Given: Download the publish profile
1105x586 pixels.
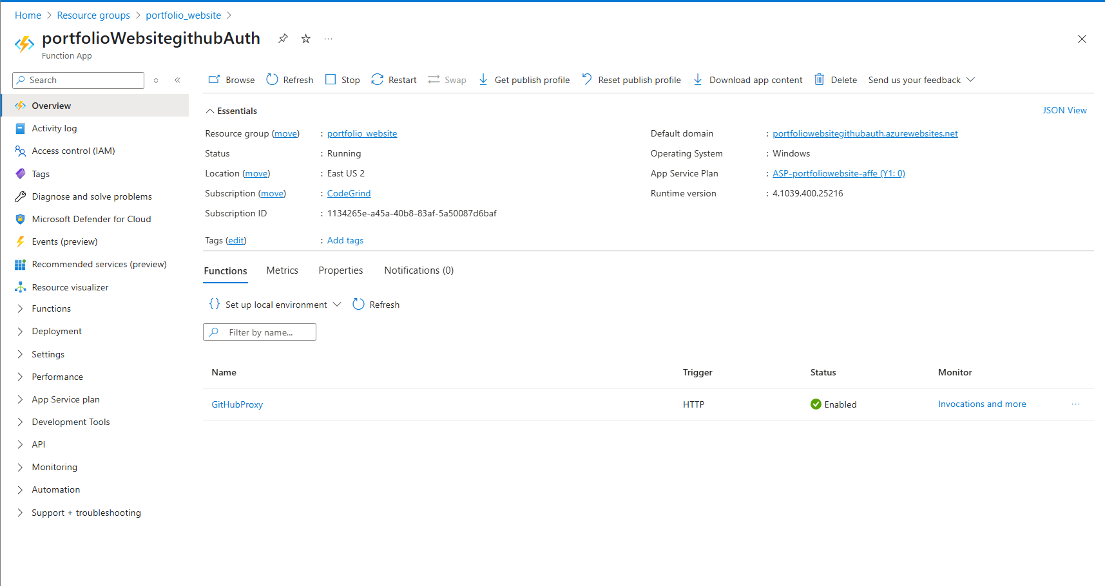Looking at the screenshot, I should [524, 80].
